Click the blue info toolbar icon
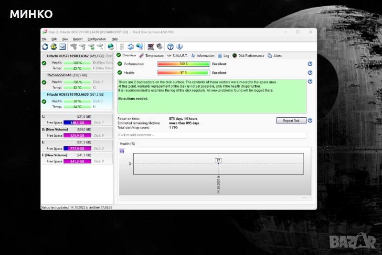This screenshot has width=382, height=255. pyautogui.click(x=180, y=47)
